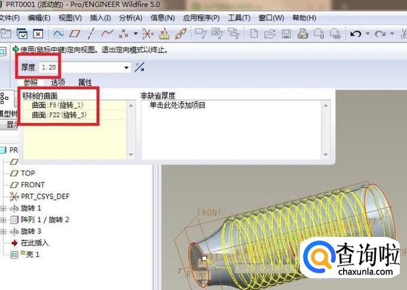Click the chain-link reference tool icon
Viewport: 407px width, 290px height.
[180, 33]
